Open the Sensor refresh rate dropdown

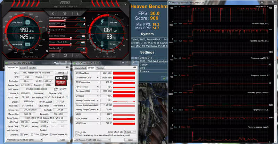click(x=130, y=132)
